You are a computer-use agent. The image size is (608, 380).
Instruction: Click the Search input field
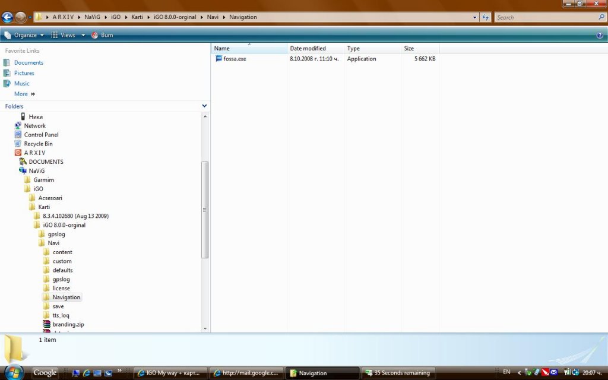tap(546, 17)
